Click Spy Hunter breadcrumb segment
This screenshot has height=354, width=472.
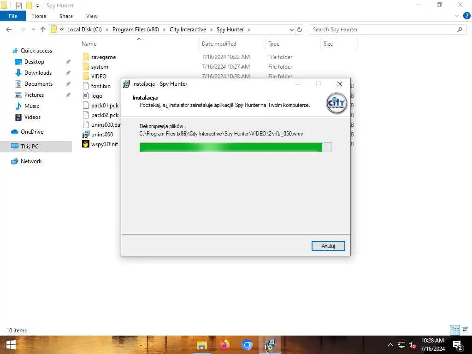230,29
